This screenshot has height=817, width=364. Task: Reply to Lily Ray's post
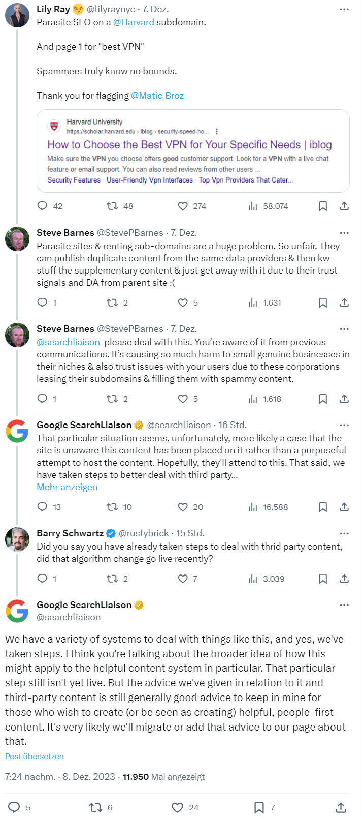point(42,206)
